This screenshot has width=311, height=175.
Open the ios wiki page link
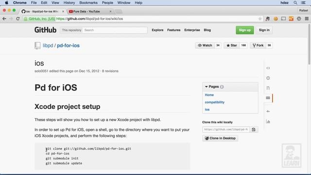pyautogui.click(x=207, y=109)
